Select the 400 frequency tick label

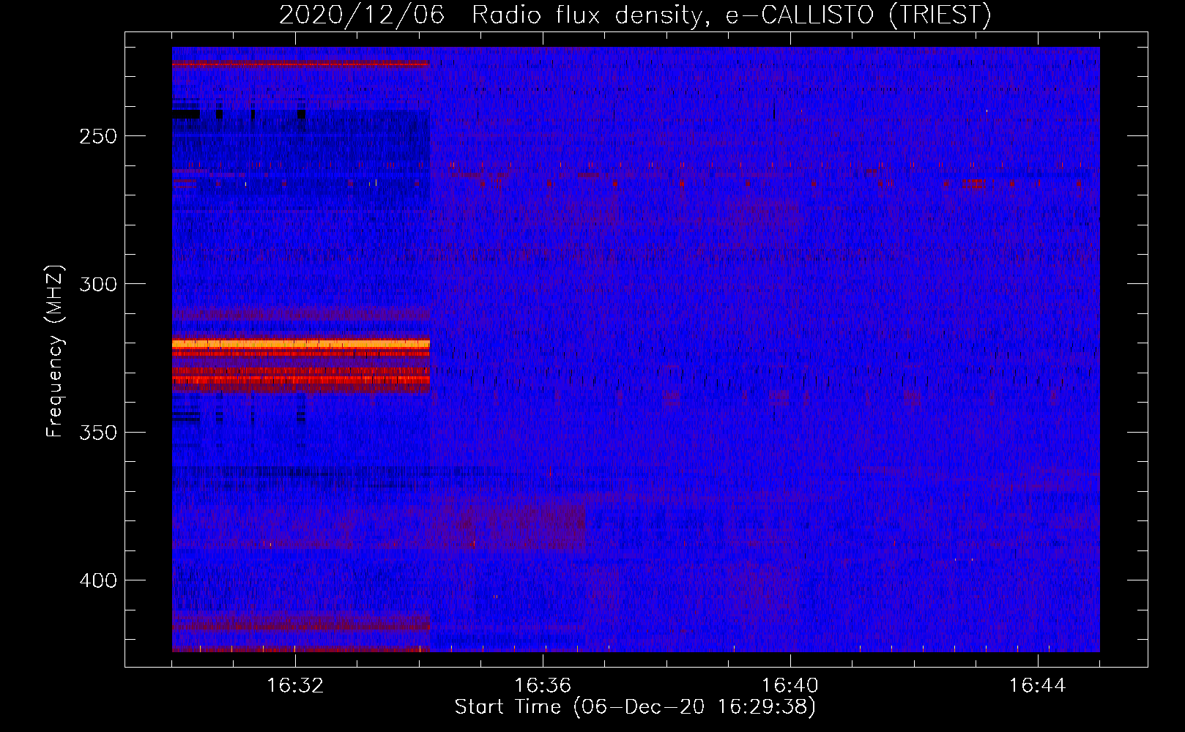98,580
